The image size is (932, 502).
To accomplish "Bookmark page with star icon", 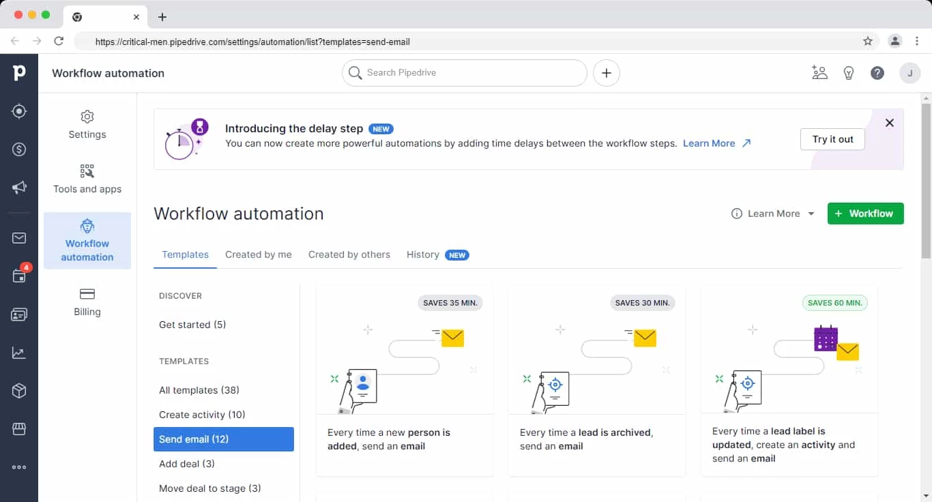I will click(x=868, y=41).
